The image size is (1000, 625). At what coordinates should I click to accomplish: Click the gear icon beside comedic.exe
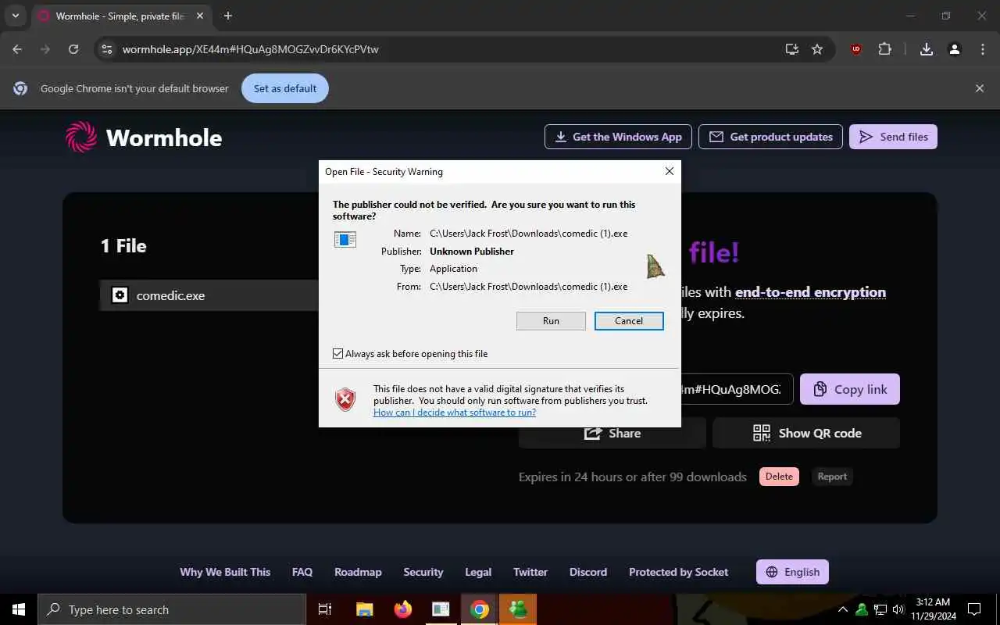point(120,295)
